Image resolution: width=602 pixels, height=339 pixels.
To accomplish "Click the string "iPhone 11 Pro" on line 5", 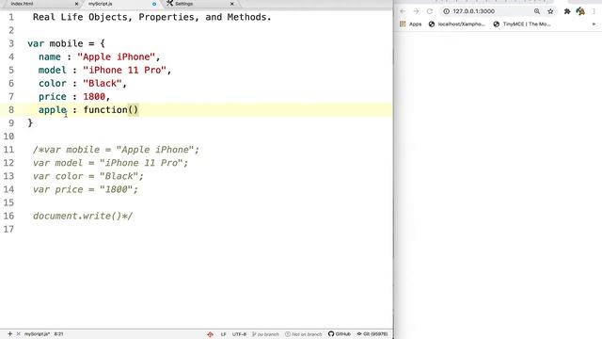I will pyautogui.click(x=124, y=70).
